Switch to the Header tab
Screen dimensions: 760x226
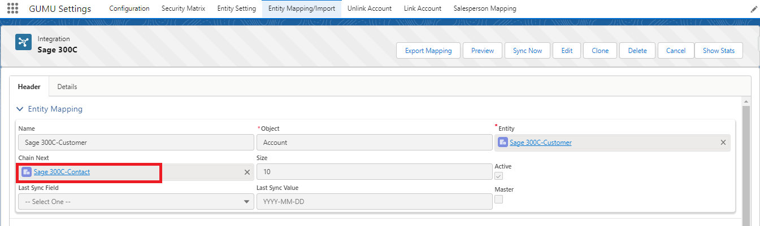tap(29, 87)
